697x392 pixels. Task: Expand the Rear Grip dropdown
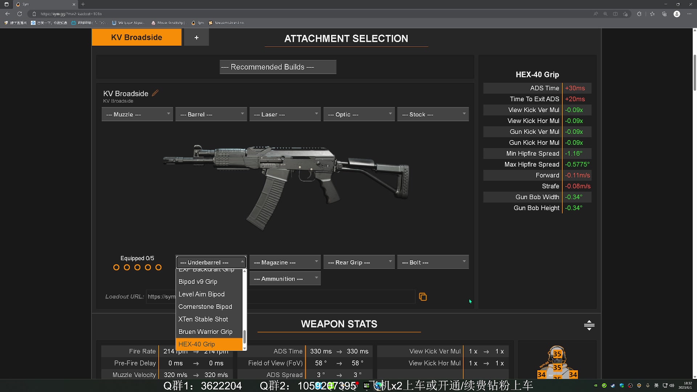click(359, 262)
